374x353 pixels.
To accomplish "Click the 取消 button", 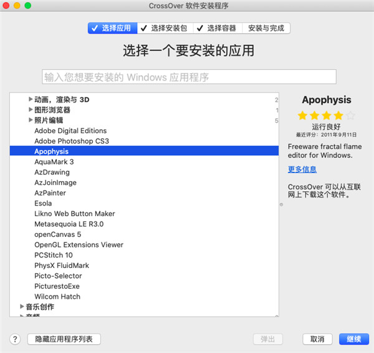I will click(317, 339).
